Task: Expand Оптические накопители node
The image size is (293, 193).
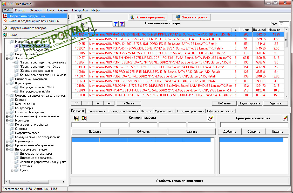Action: tap(7, 79)
